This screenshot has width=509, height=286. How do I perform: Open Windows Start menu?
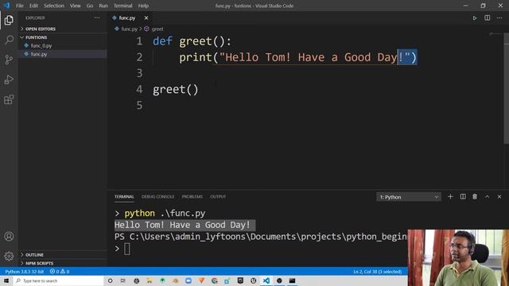tap(6, 280)
